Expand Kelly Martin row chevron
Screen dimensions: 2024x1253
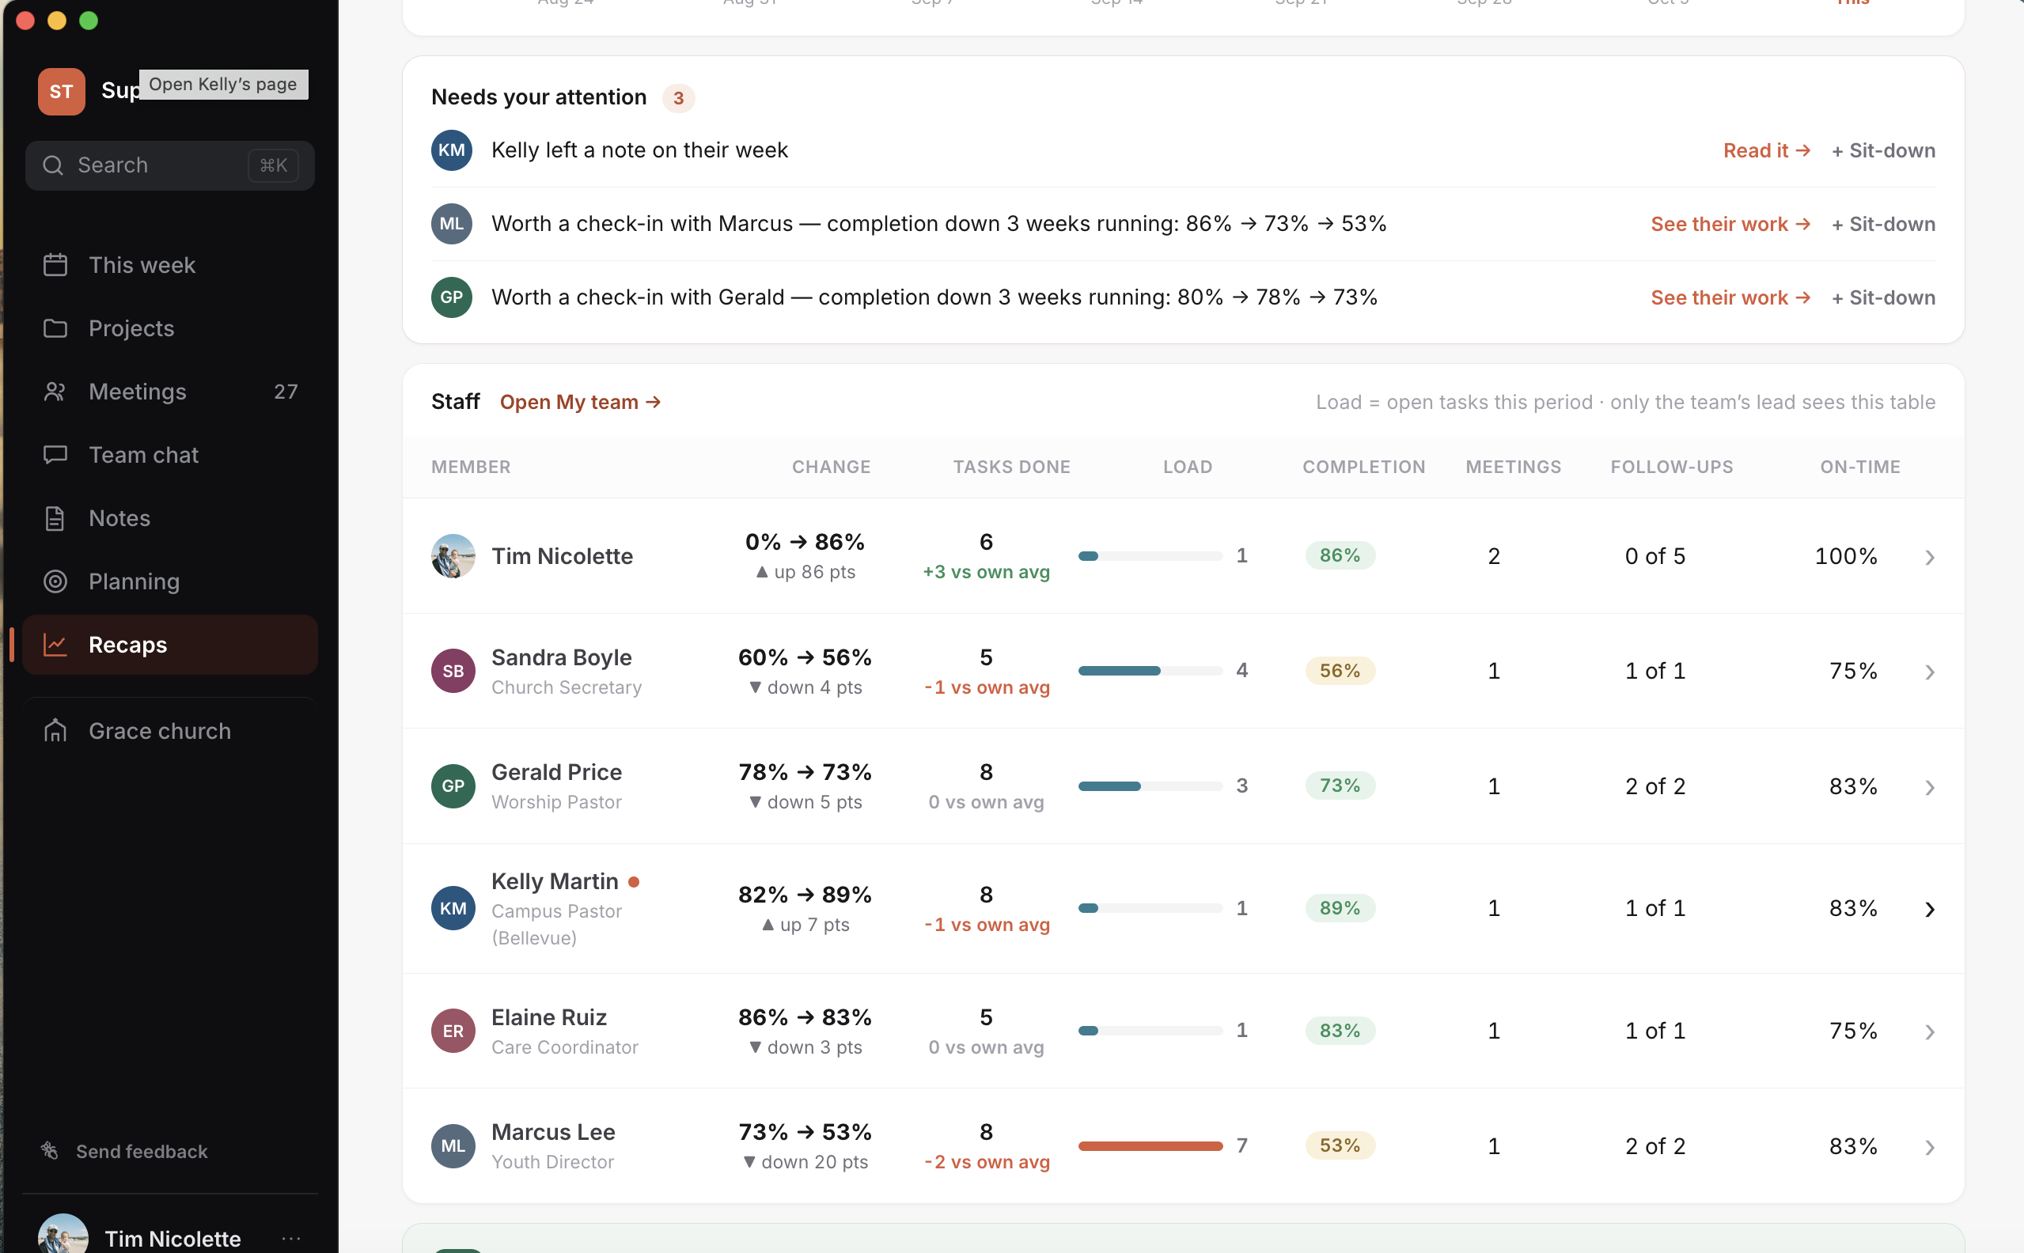tap(1930, 909)
